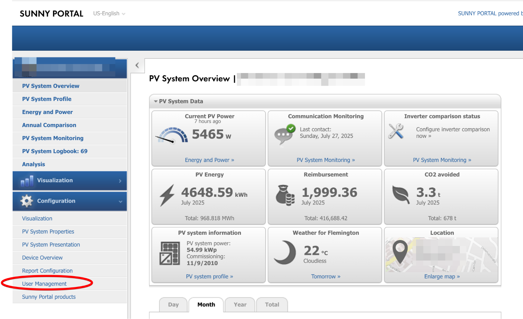523x319 pixels.
Task: Open User Management
Action: point(70,284)
